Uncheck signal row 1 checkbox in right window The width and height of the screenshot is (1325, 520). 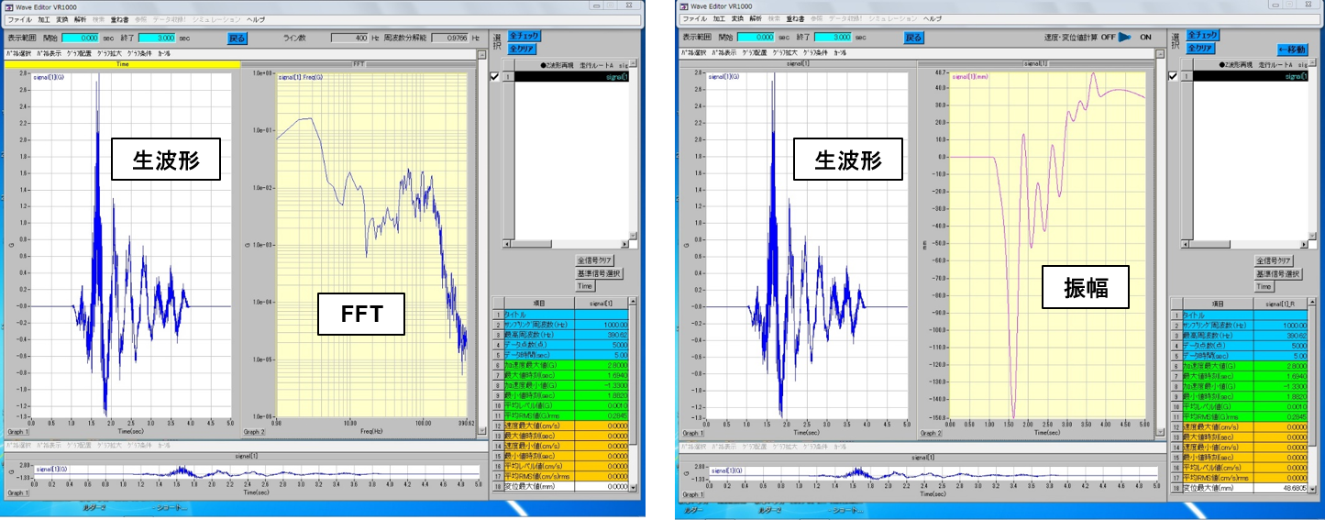click(1171, 77)
